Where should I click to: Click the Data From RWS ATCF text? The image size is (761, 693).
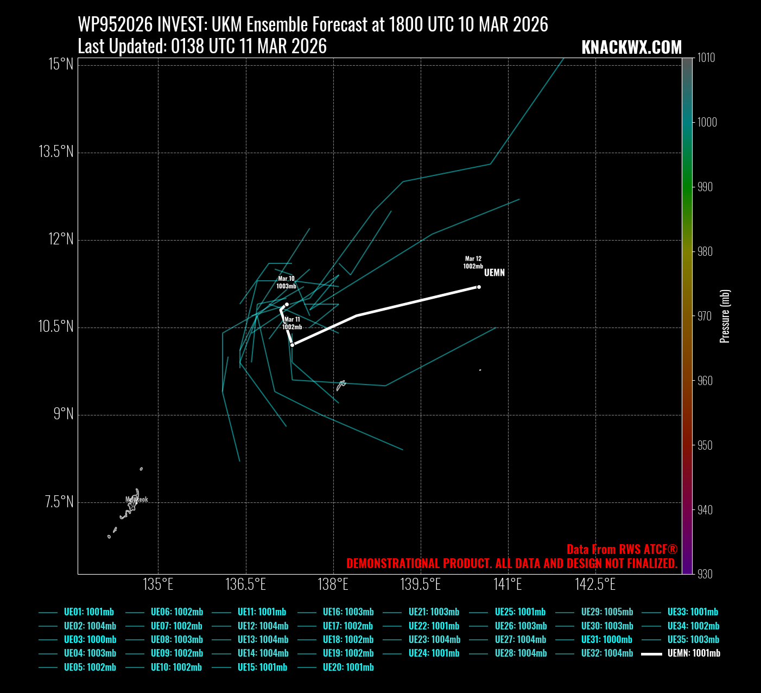(622, 549)
